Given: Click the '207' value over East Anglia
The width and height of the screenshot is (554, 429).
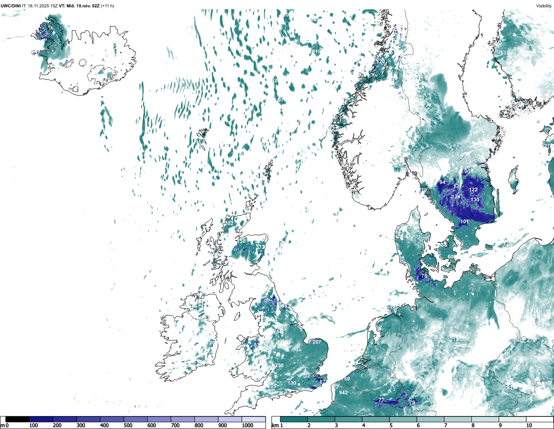Looking at the screenshot, I should tap(317, 342).
